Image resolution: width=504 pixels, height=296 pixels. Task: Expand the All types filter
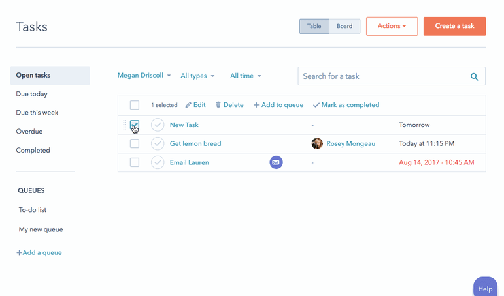pos(197,76)
